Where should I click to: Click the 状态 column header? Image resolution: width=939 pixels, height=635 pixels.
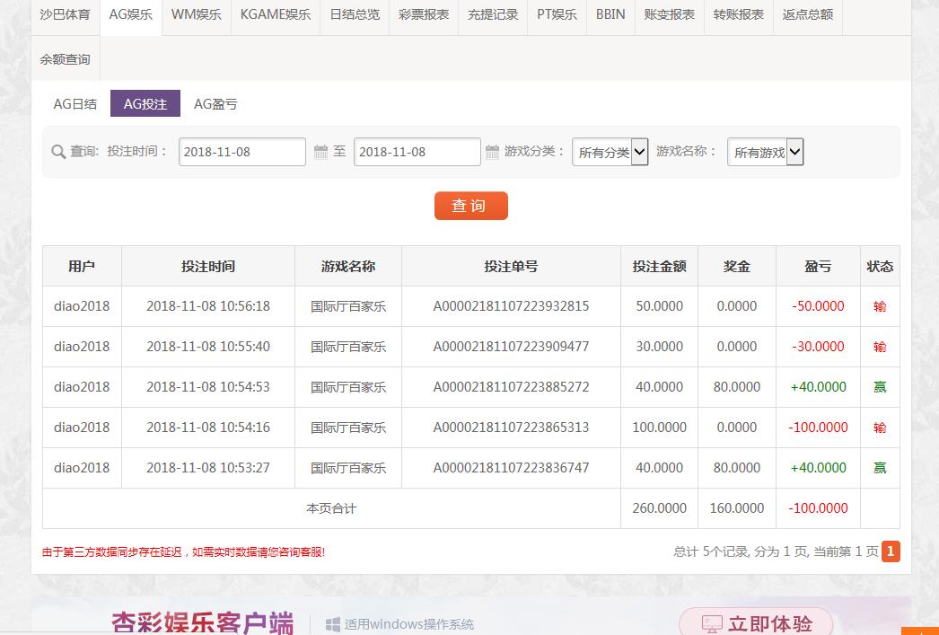pos(880,266)
